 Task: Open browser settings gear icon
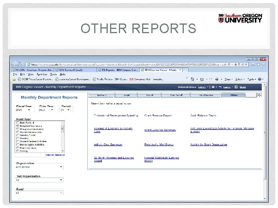tap(264, 65)
